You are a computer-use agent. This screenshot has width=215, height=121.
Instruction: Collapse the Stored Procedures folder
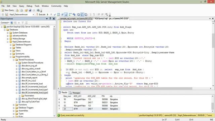tap(13, 60)
